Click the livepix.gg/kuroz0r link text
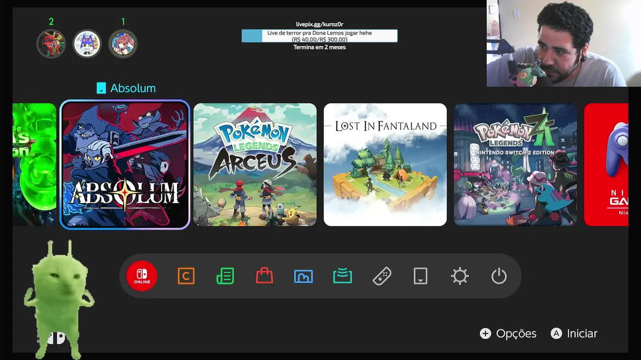The image size is (641, 360). tap(319, 24)
